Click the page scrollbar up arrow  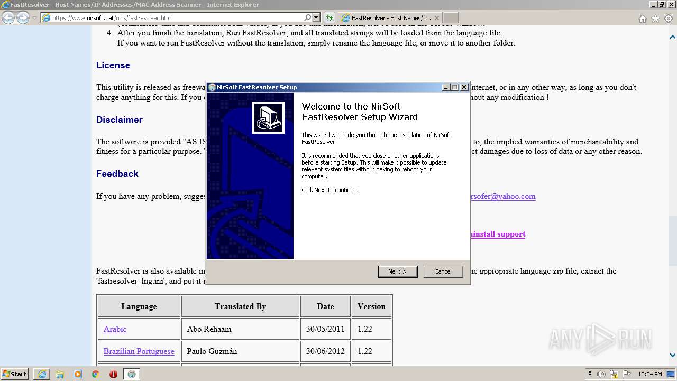coord(672,37)
